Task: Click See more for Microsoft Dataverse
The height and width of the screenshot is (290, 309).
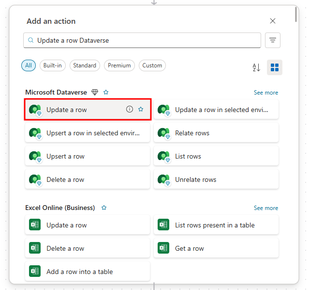Action: [266, 93]
